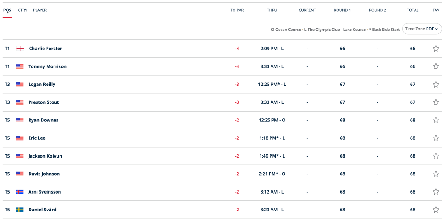
Task: Add Jackson Koivun to favorites
Action: 436,156
